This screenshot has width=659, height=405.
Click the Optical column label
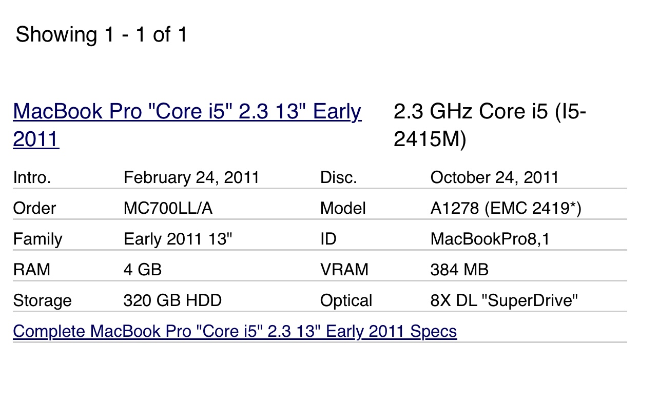[346, 300]
